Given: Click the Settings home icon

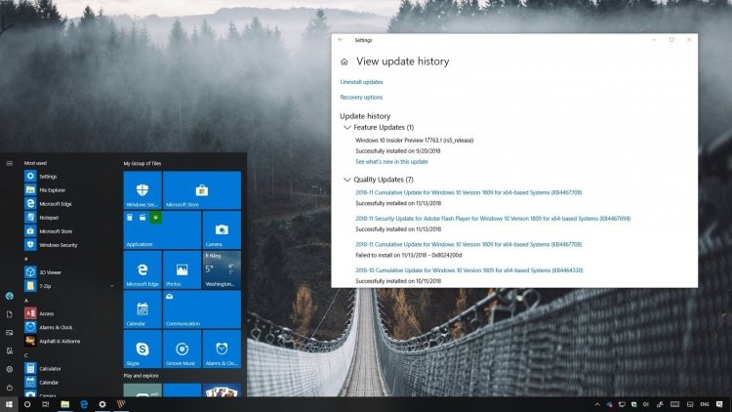Looking at the screenshot, I should click(x=345, y=62).
